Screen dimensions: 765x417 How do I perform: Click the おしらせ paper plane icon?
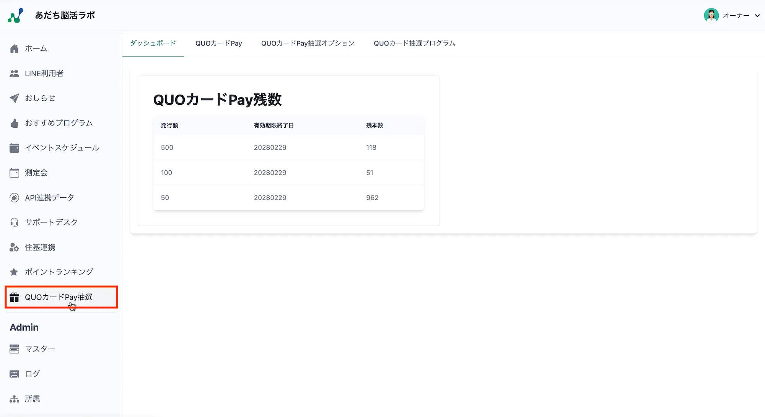point(14,98)
